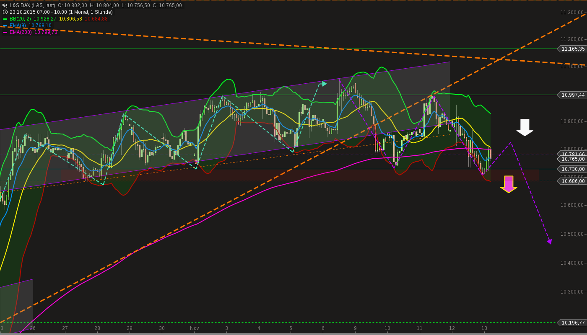Click the 11.300,00 price axis label

click(x=572, y=13)
